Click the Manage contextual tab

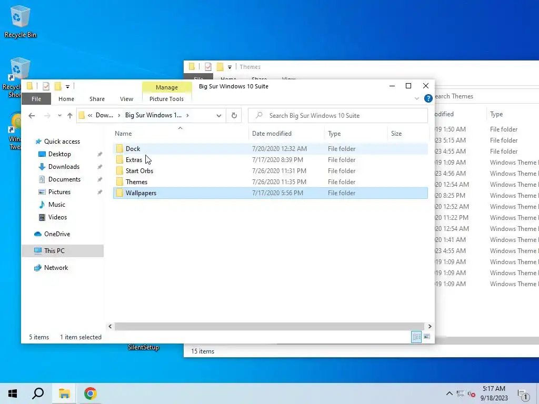point(167,87)
